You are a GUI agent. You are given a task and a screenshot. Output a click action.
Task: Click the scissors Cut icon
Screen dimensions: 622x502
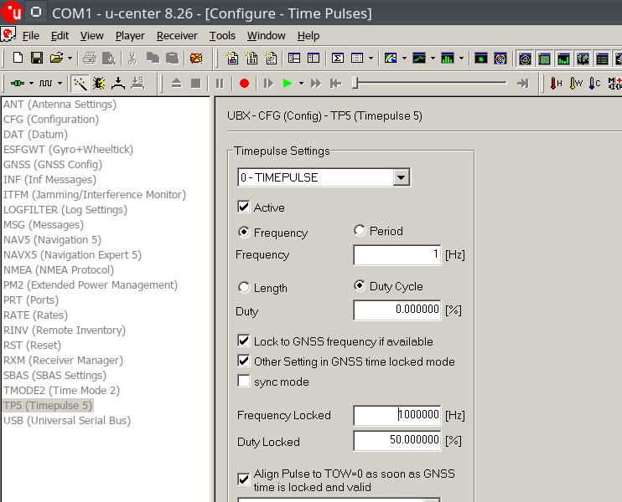click(x=132, y=59)
